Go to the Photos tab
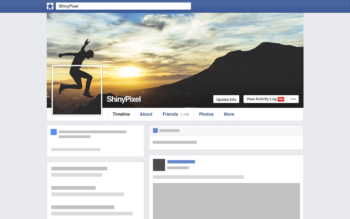 [206, 114]
